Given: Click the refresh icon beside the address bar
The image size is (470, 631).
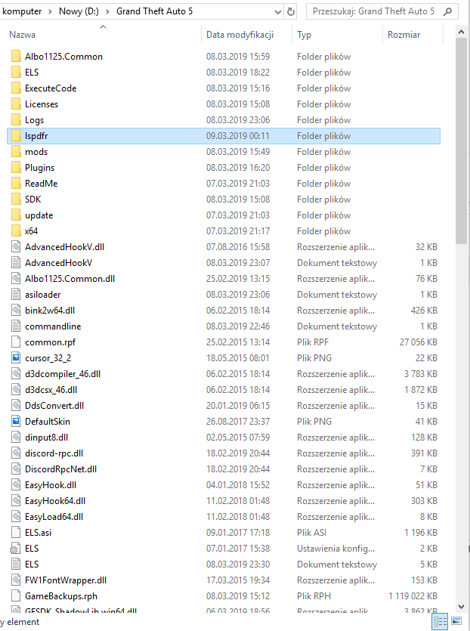Looking at the screenshot, I should click(x=290, y=11).
